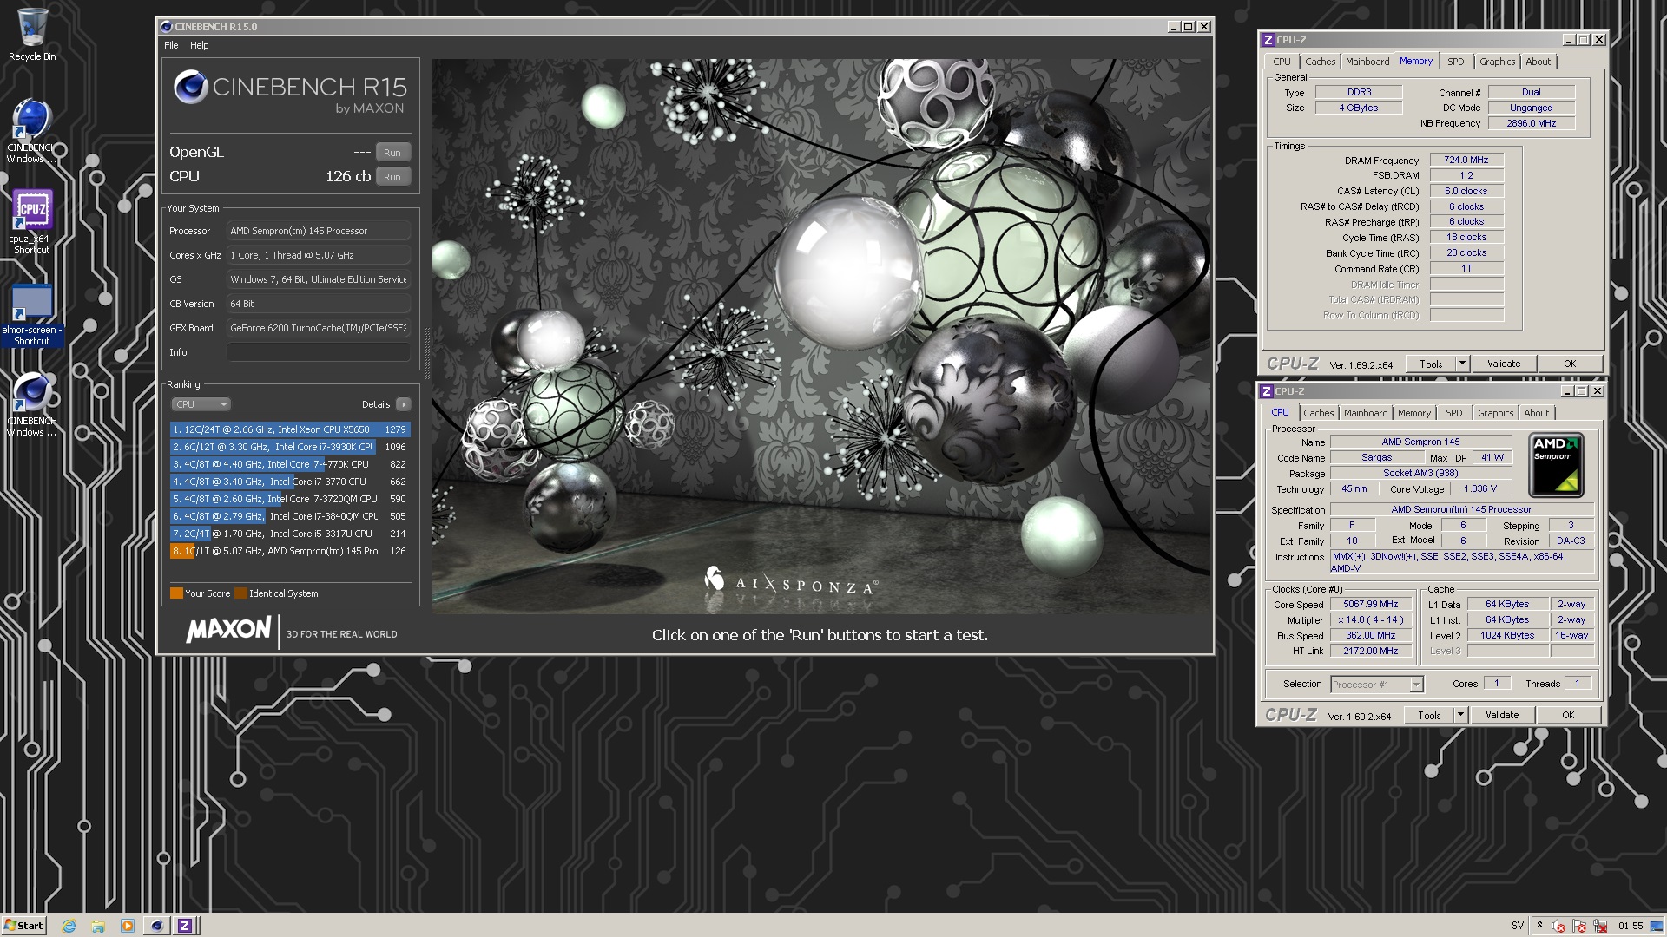Click OK in upper CPU-Z Memory window

point(1570,364)
